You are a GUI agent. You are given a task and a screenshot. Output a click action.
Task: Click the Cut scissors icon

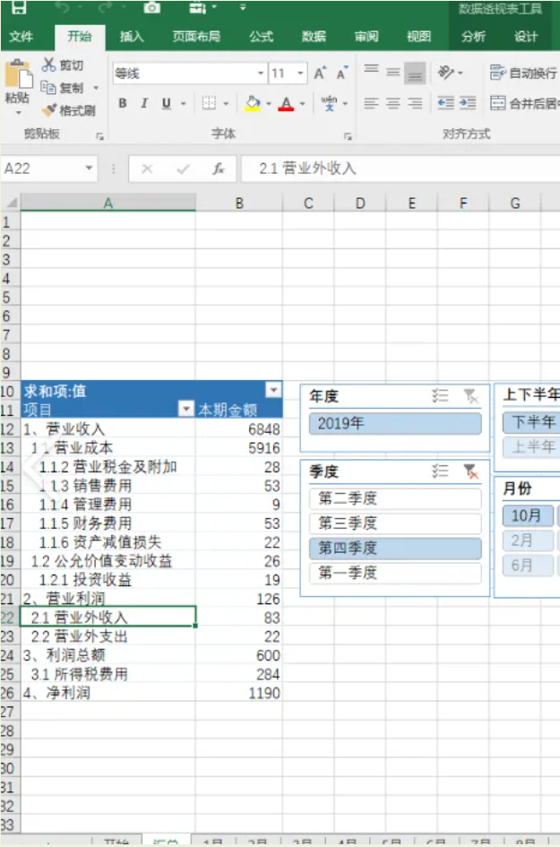tap(49, 65)
